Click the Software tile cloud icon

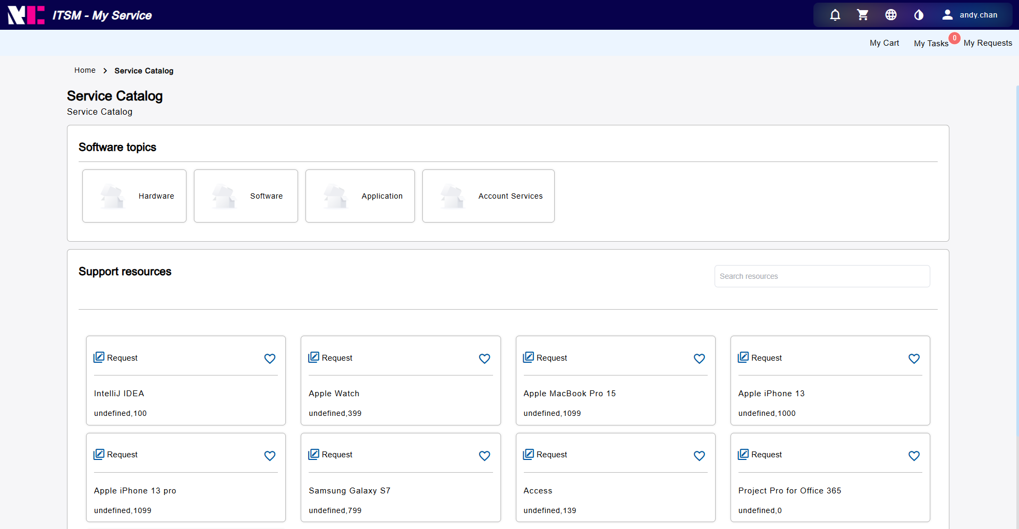click(x=224, y=196)
